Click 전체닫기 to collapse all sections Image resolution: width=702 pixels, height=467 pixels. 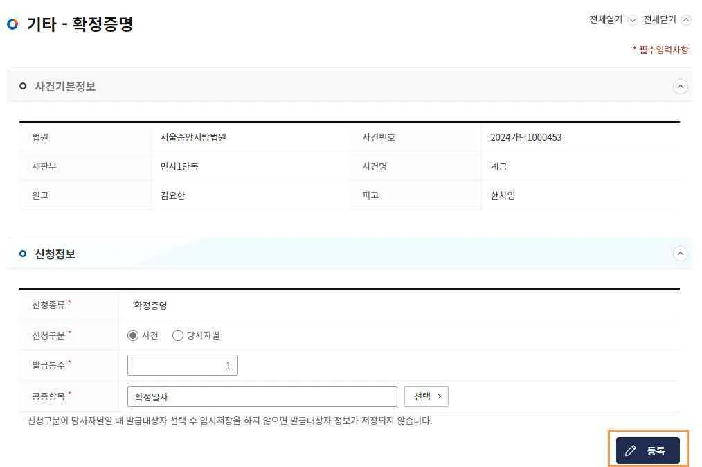667,19
